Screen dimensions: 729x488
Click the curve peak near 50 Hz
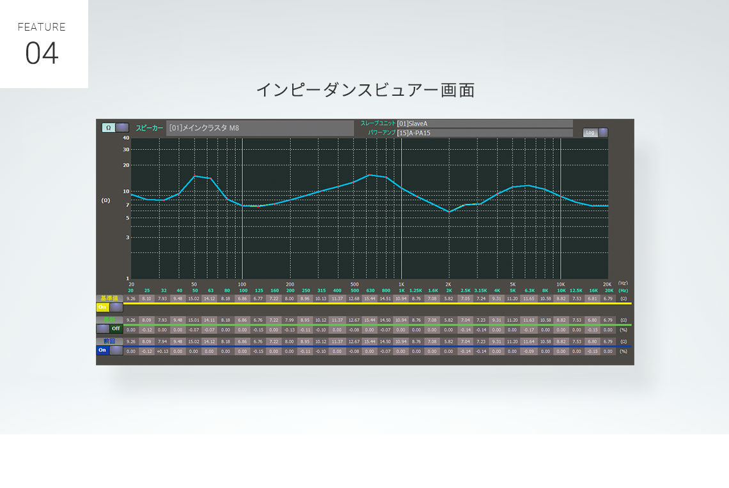tap(195, 176)
